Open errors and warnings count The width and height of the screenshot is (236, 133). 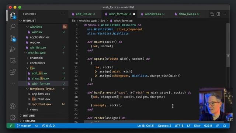48,126
